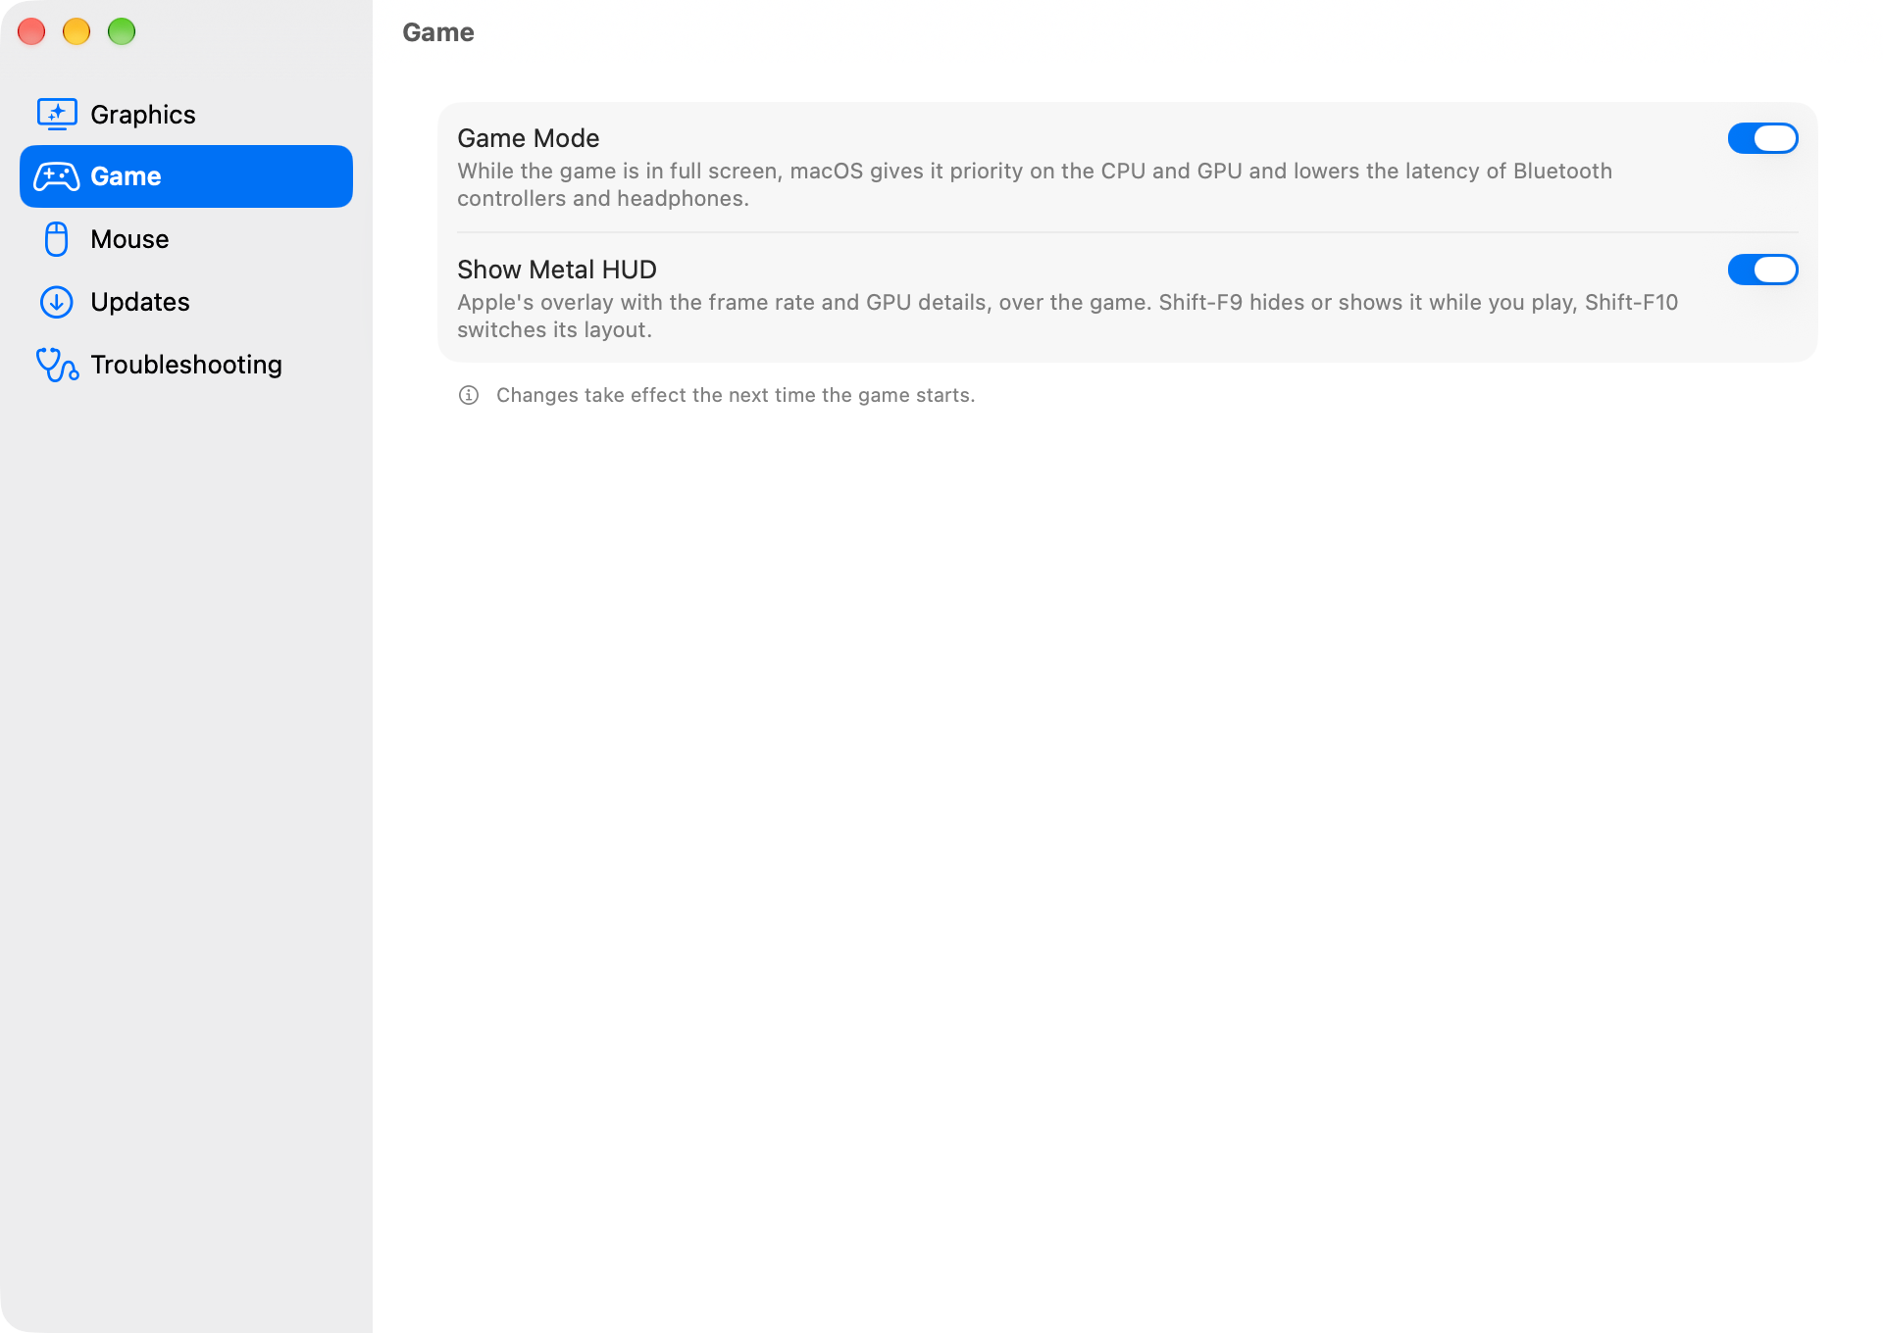Click "Changes take effect the next time" note
This screenshot has width=1883, height=1333.
coord(736,395)
